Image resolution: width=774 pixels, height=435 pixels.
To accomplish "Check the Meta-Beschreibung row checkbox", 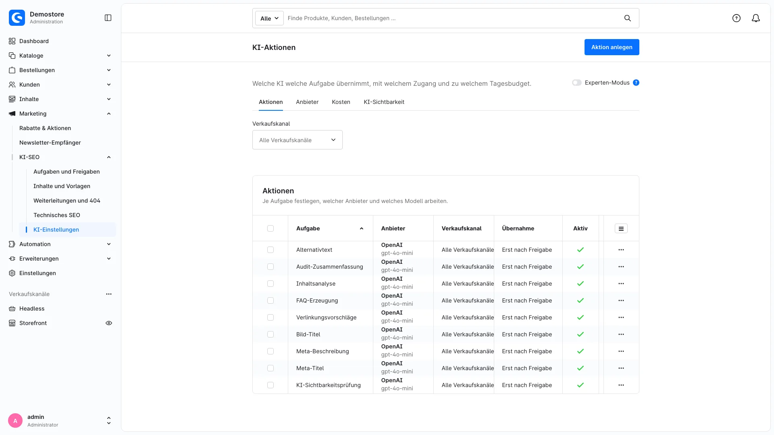I will (x=270, y=351).
